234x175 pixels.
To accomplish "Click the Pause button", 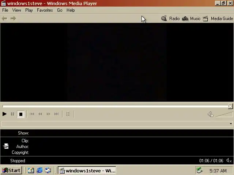I will pyautogui.click(x=12, y=114).
